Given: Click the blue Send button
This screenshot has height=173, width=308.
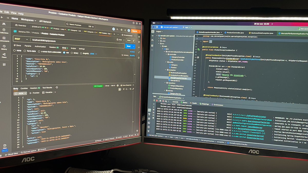Looking at the screenshot, I should (x=128, y=46).
